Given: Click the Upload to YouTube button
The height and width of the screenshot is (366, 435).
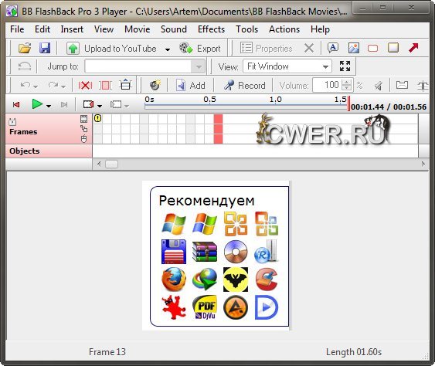Looking at the screenshot, I should point(112,49).
